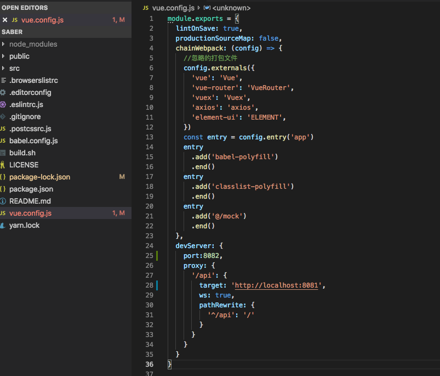440x376 pixels.
Task: Click the <unknown> breadcrumb item
Action: click(231, 8)
